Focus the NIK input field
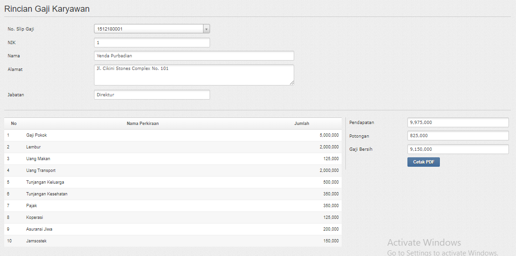The height and width of the screenshot is (256, 516). tap(152, 42)
